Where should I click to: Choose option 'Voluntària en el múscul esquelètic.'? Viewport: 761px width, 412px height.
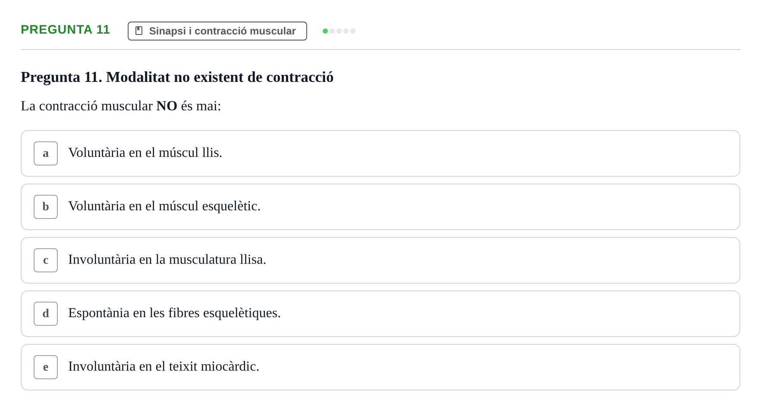click(x=380, y=207)
